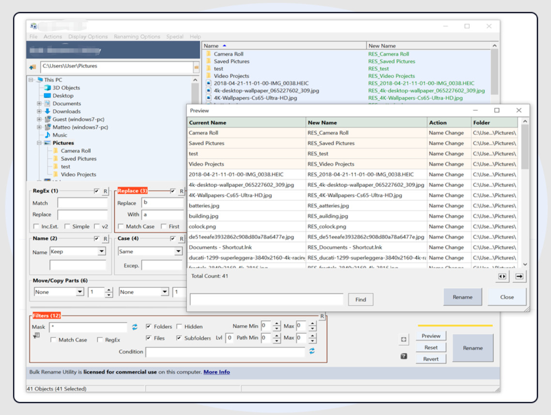551x415 pixels.
Task: Open the Renaming Options menu
Action: (x=137, y=37)
